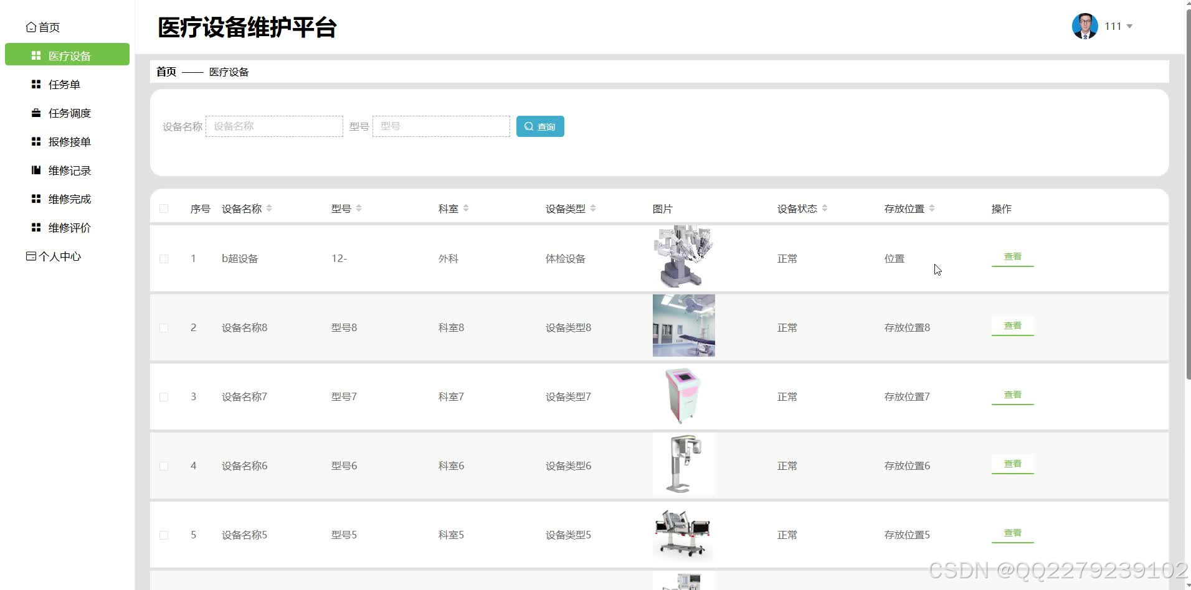Select 维修记录 menu item
Image resolution: width=1191 pixels, height=590 pixels.
point(67,170)
